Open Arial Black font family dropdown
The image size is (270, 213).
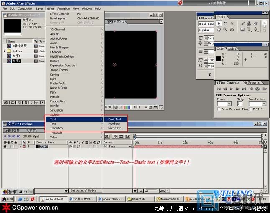pyautogui.click(x=206, y=24)
